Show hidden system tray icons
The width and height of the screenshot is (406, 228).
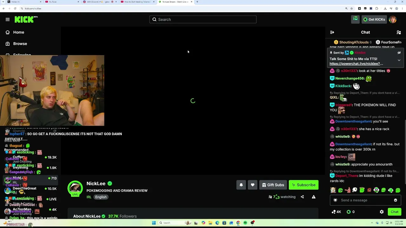(x=372, y=223)
